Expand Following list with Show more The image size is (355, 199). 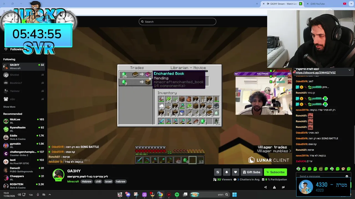[9, 107]
